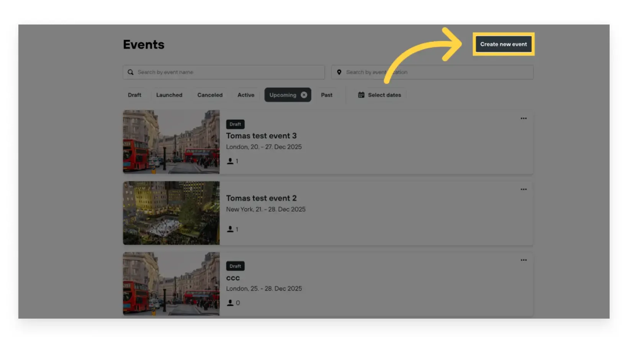
Task: Focus the Search by event name field
Action: click(224, 72)
